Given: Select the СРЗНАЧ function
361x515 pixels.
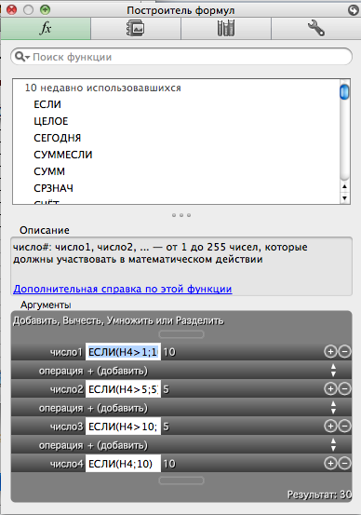Looking at the screenshot, I should (x=53, y=188).
